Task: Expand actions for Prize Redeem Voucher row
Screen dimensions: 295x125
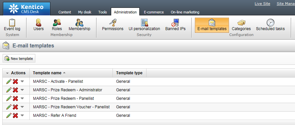Action: (22, 107)
